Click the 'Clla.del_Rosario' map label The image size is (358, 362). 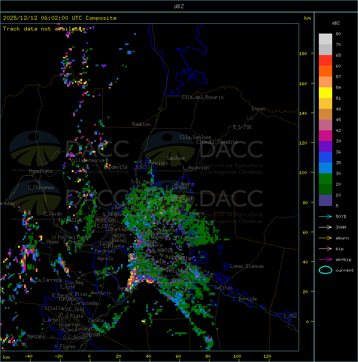[x=203, y=97]
